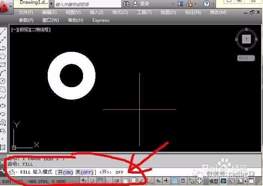The image size is (263, 186).
Task: Select the Ellipse Arc tool
Action: 3,114
